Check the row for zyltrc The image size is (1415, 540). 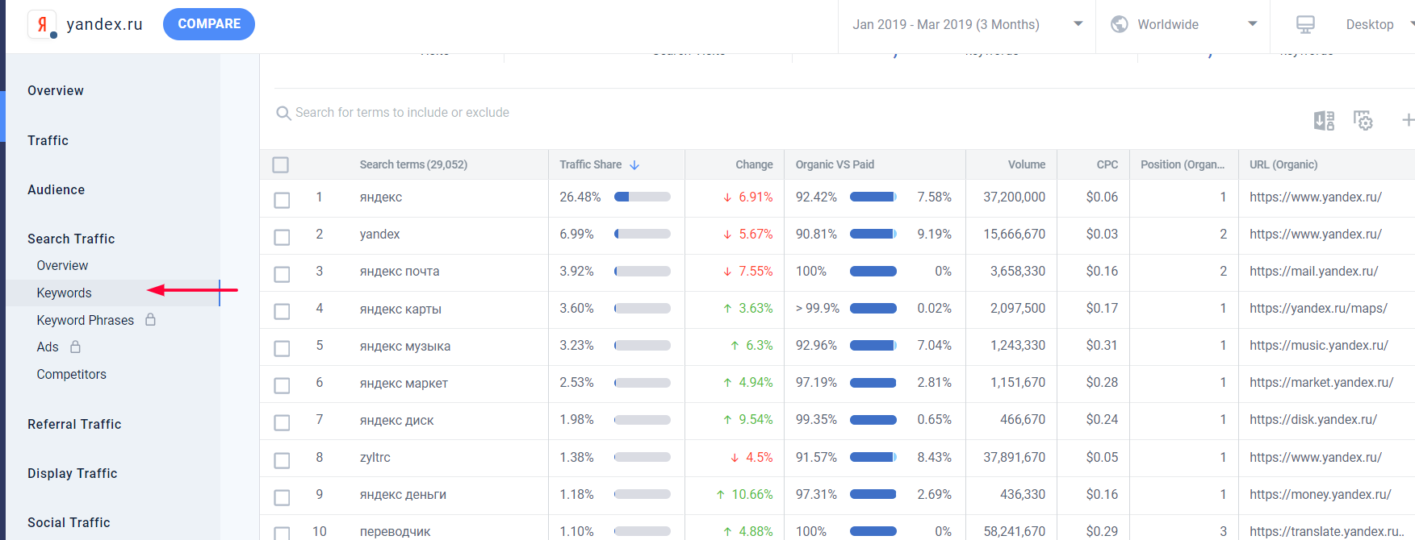click(x=282, y=460)
